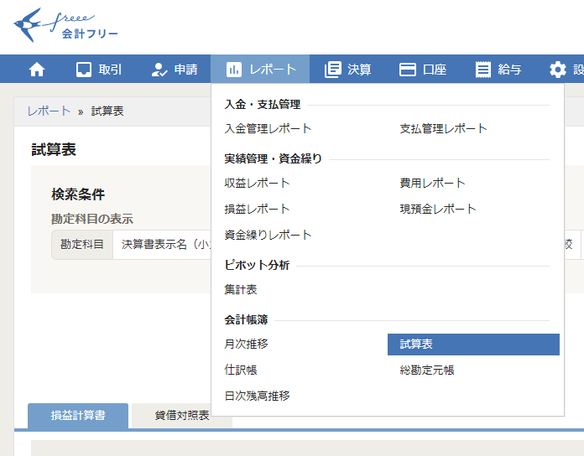Open 入金管理レポート
Screen dimensions: 584x456
point(268,129)
